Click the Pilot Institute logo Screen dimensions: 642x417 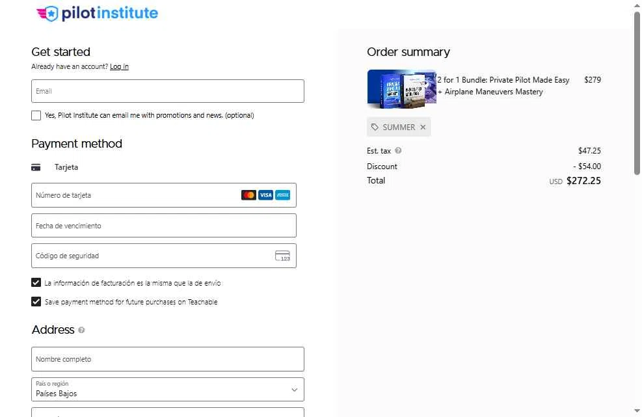click(x=97, y=14)
